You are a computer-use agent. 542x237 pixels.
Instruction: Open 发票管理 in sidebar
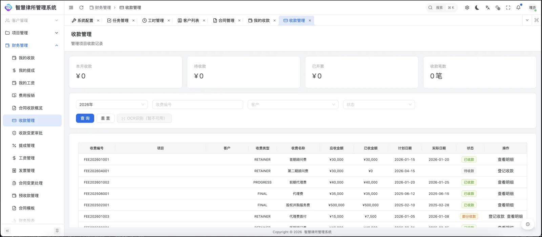[x=32, y=171]
